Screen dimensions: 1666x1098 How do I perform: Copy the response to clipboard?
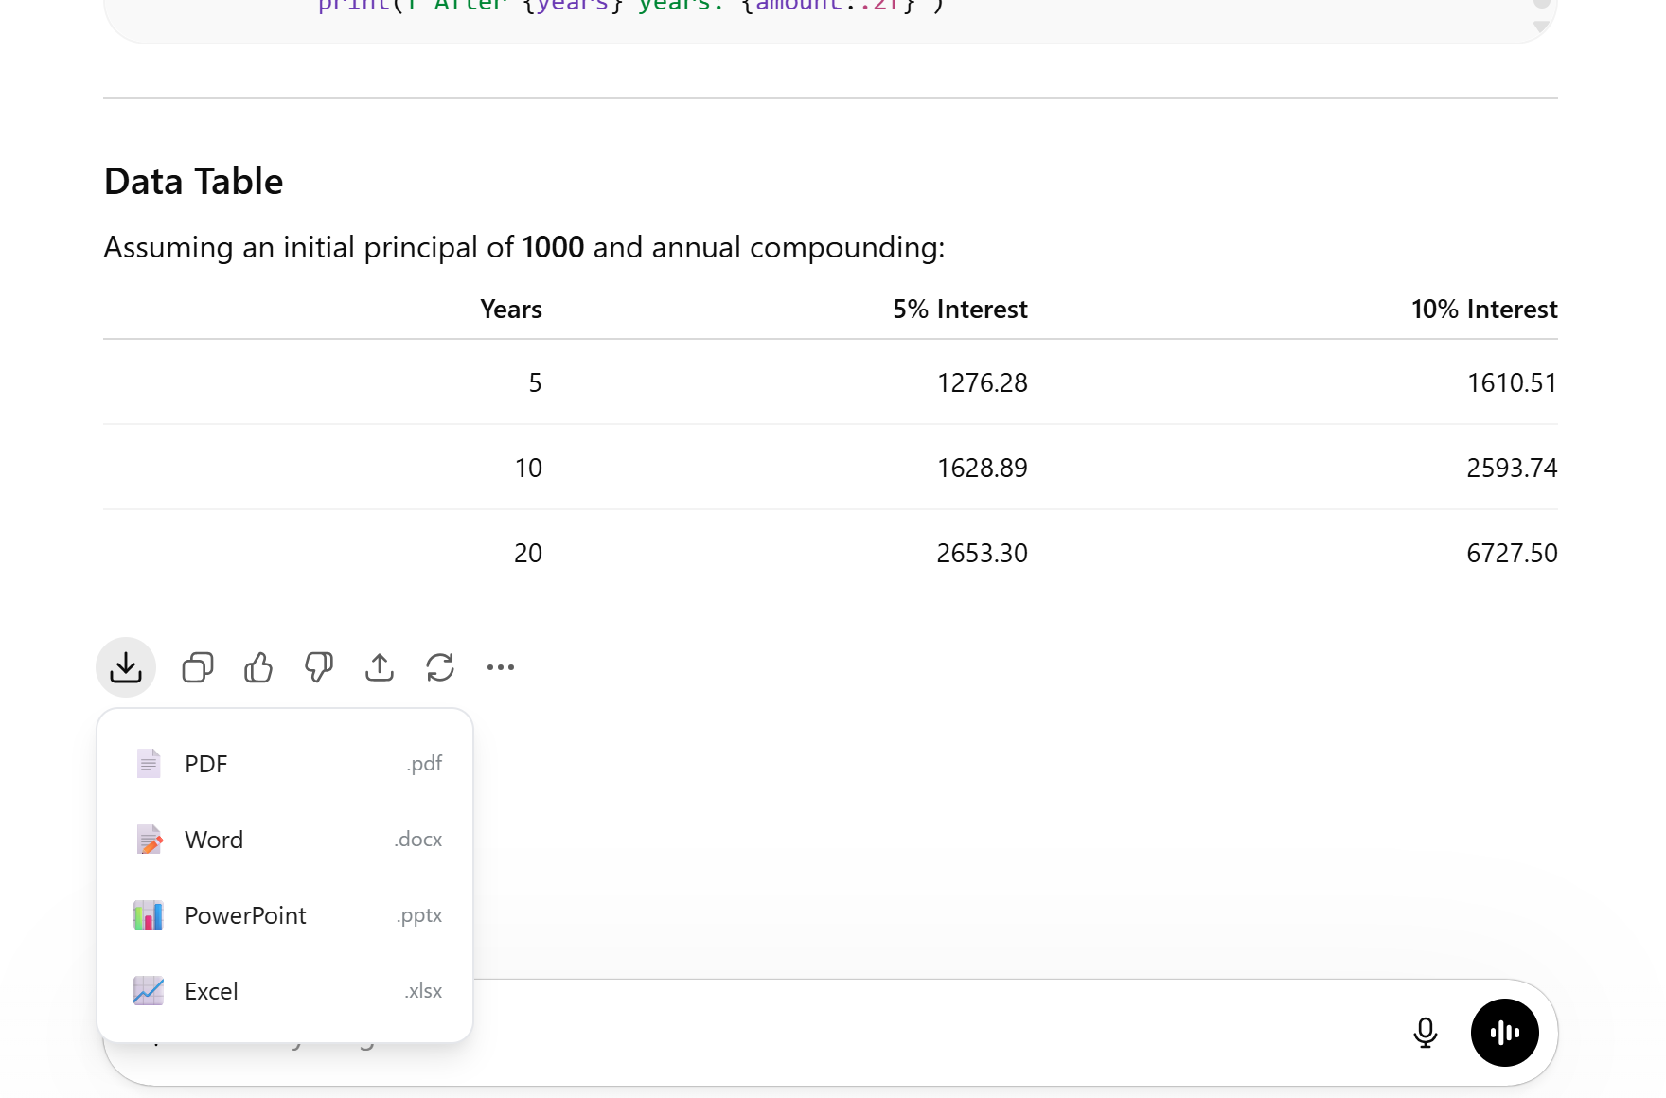pos(197,667)
